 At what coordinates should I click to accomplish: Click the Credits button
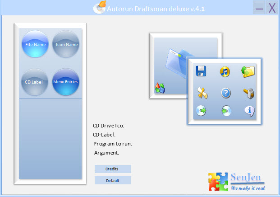click(x=113, y=169)
